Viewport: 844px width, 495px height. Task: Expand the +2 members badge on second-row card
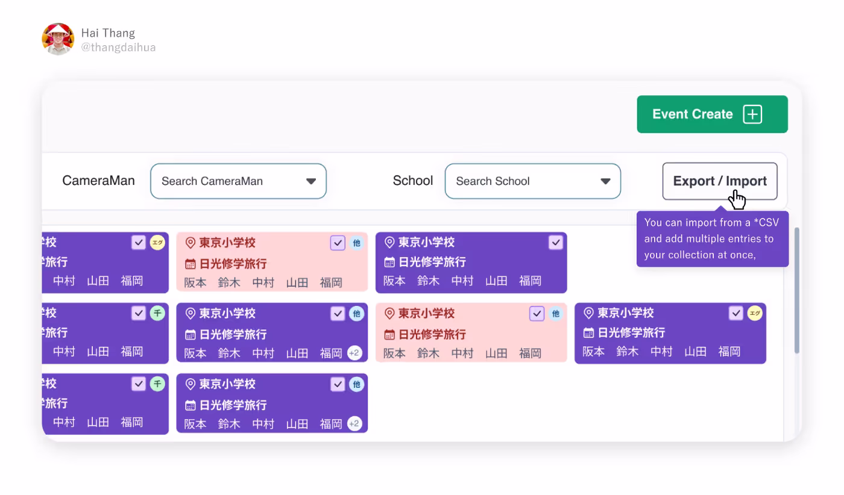coord(354,353)
